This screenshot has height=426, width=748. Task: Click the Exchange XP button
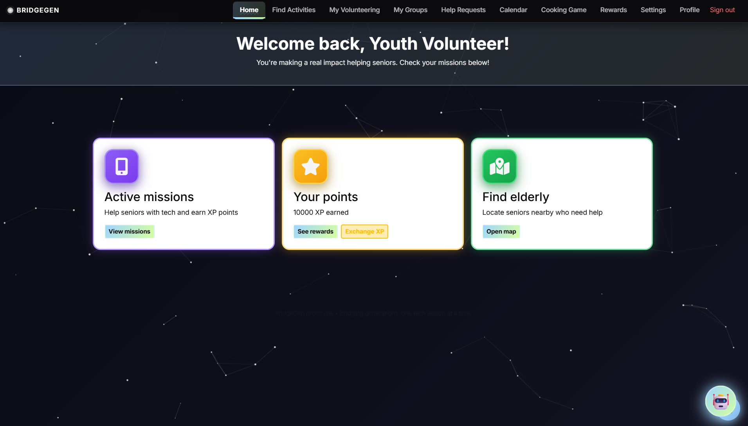tap(364, 232)
